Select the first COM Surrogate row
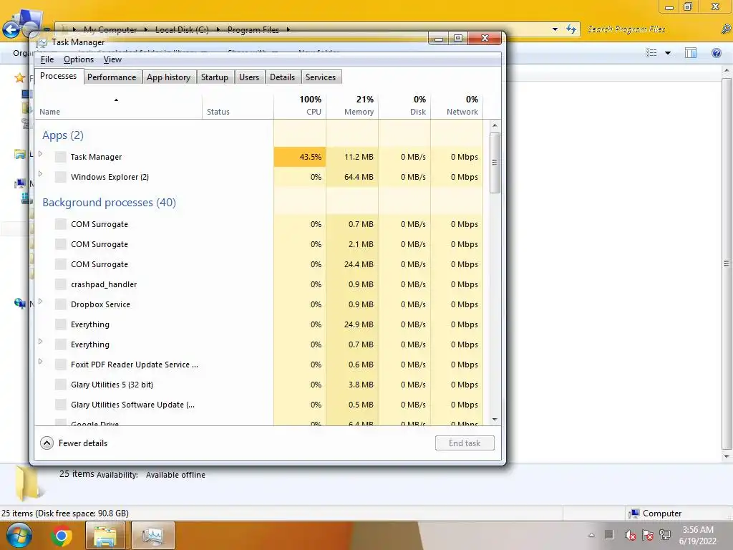The height and width of the screenshot is (550, 733). [259, 224]
